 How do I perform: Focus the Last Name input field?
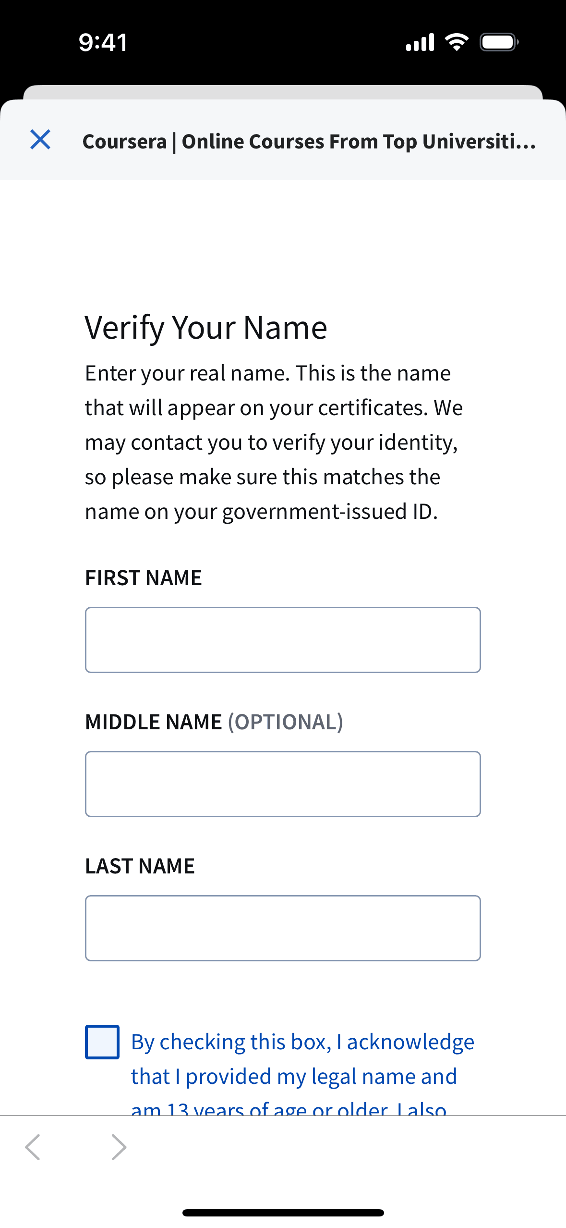click(283, 928)
